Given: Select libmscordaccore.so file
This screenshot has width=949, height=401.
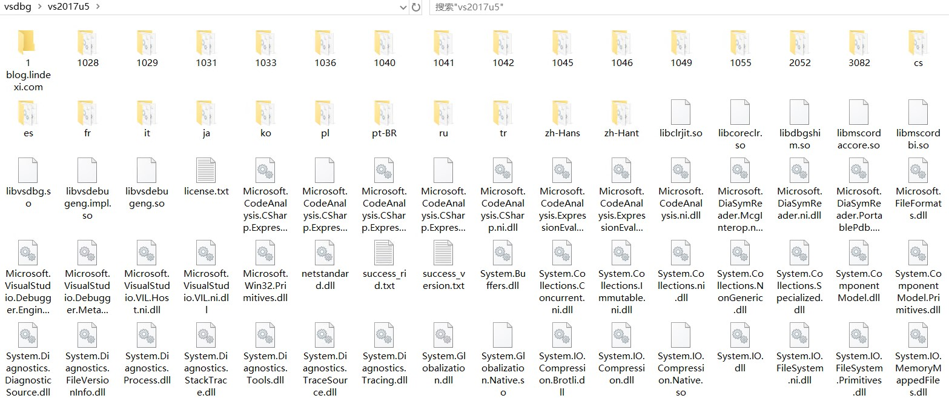Looking at the screenshot, I should [859, 125].
